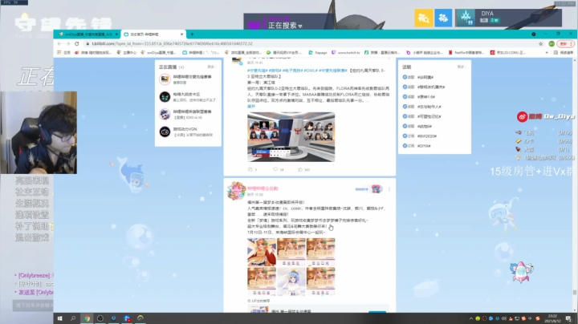Click the yellow find group icon
The height and width of the screenshot is (324, 578).
(424, 18)
